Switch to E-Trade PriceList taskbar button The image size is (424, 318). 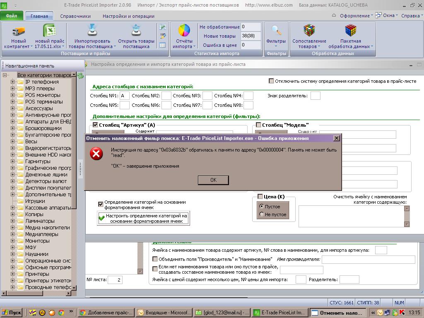280,313
